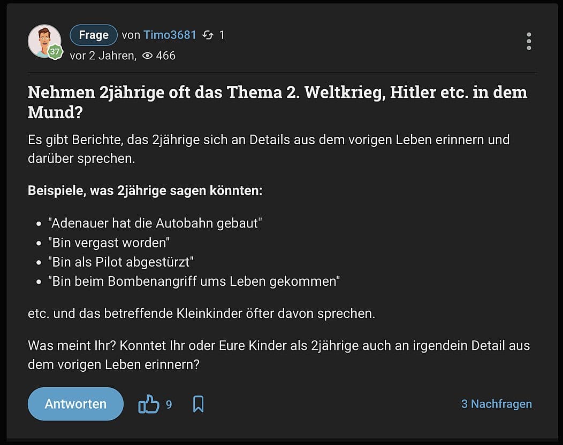The height and width of the screenshot is (445, 563).
Task: Click the thumbs-up like icon
Action: click(x=149, y=404)
